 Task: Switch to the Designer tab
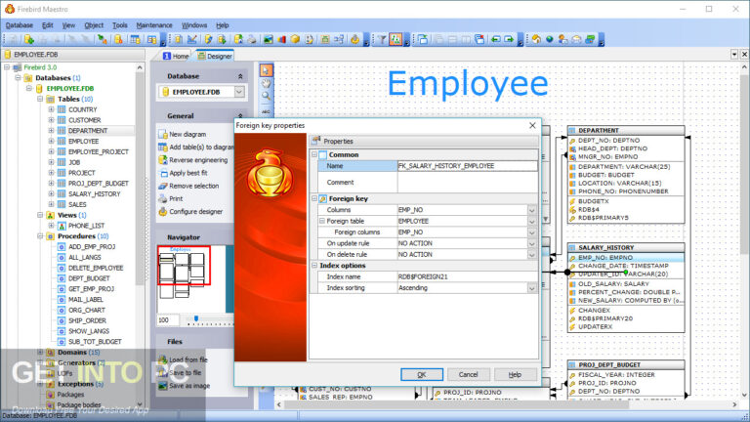click(215, 56)
